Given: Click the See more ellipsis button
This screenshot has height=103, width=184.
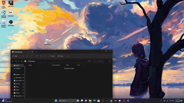Looking at the screenshot, I should (68, 56).
